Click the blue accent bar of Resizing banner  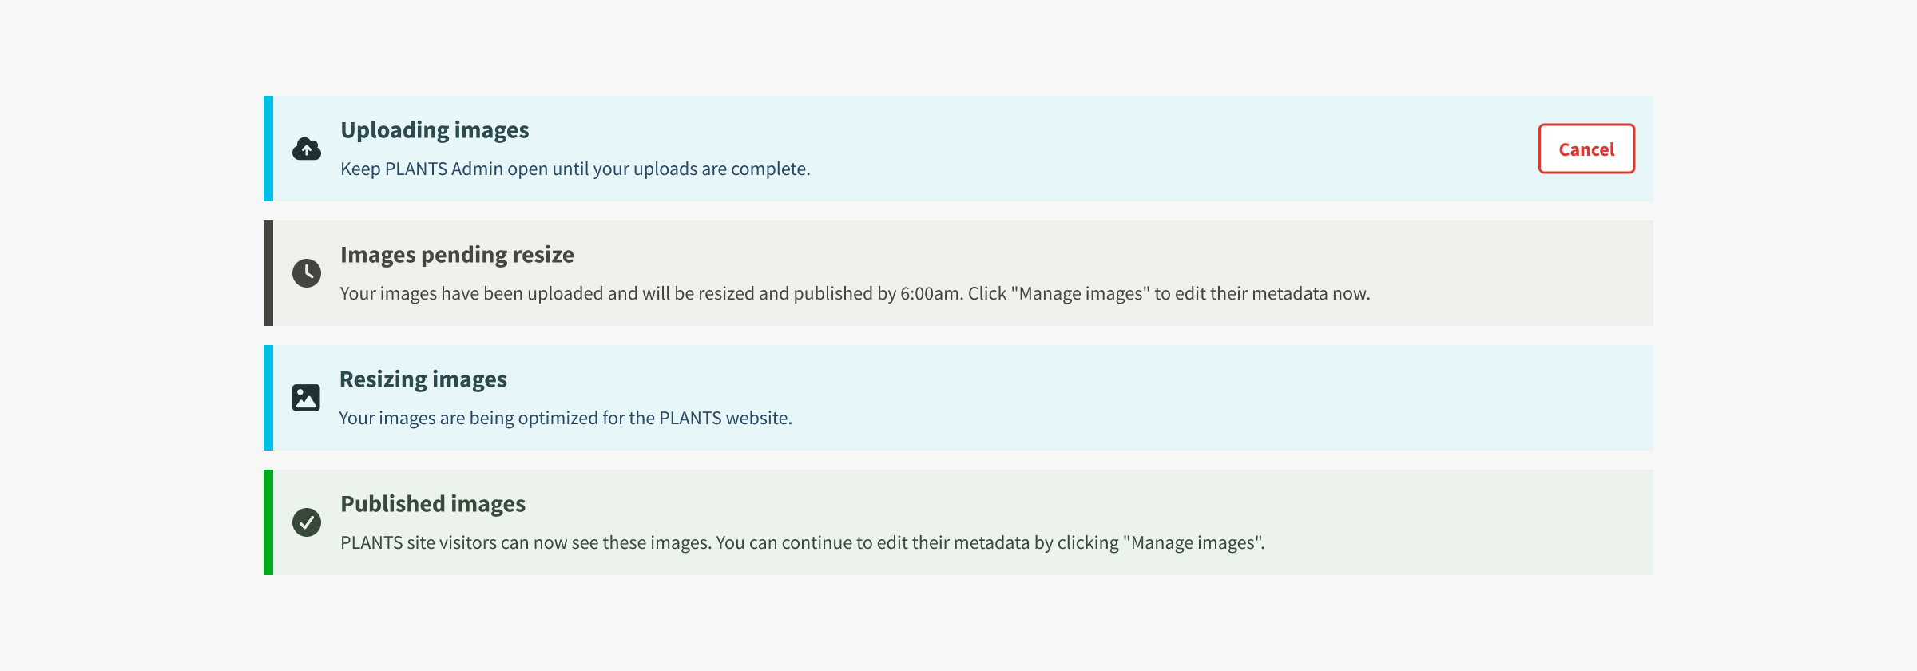point(268,398)
